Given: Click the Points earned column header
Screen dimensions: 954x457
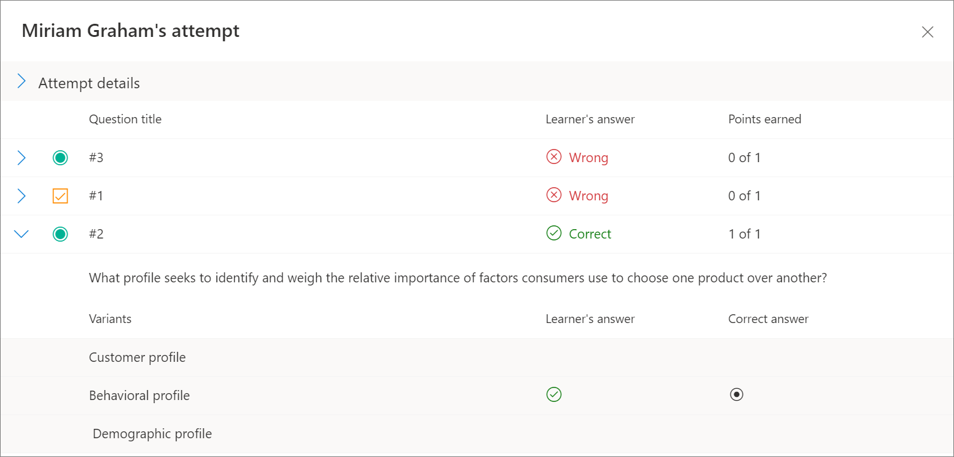Looking at the screenshot, I should click(x=765, y=119).
